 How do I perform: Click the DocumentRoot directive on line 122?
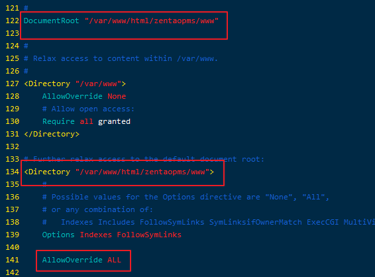[x=52, y=21]
